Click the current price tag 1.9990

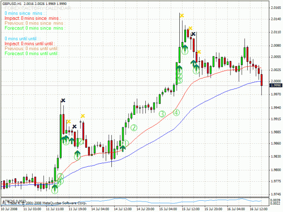coord(276,85)
